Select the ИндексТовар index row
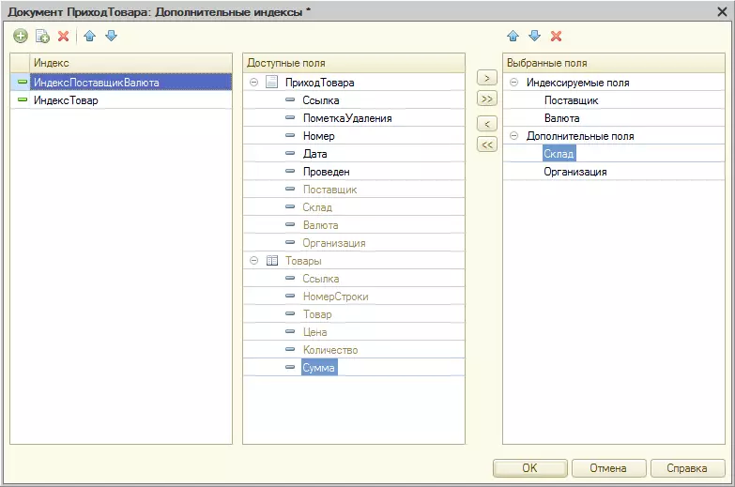The width and height of the screenshot is (735, 487). pyautogui.click(x=66, y=100)
